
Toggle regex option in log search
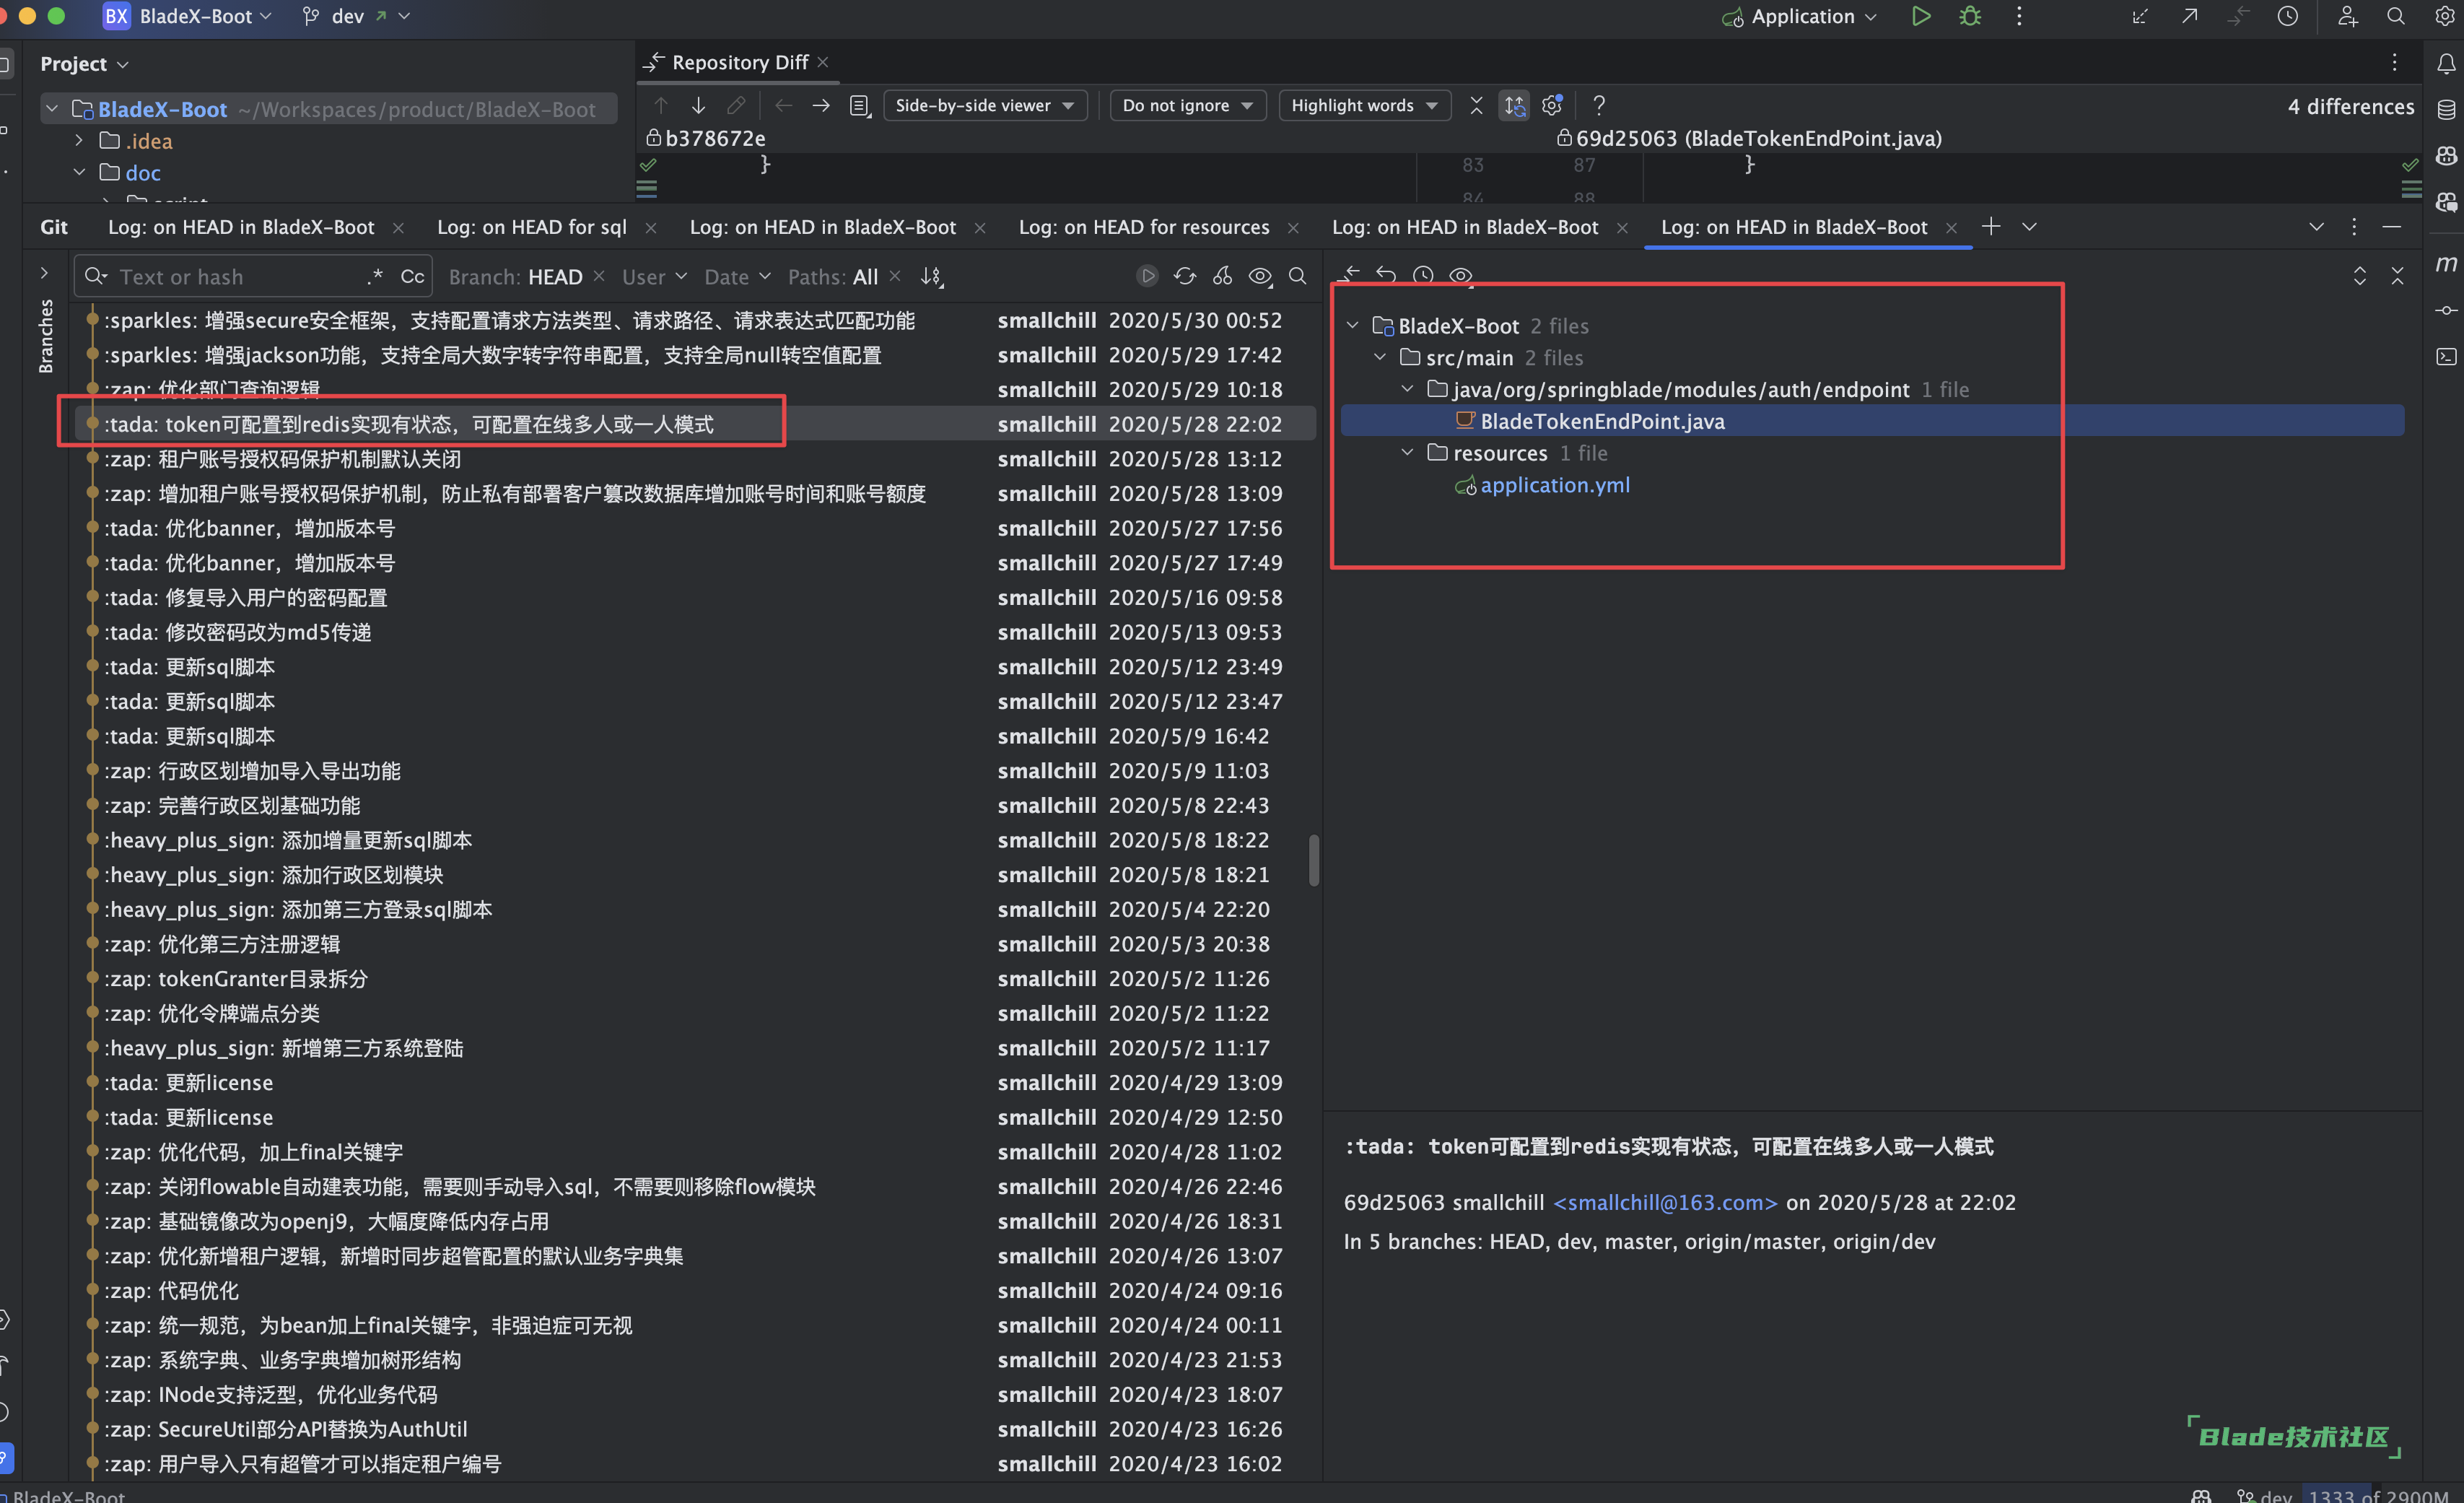pos(375,277)
